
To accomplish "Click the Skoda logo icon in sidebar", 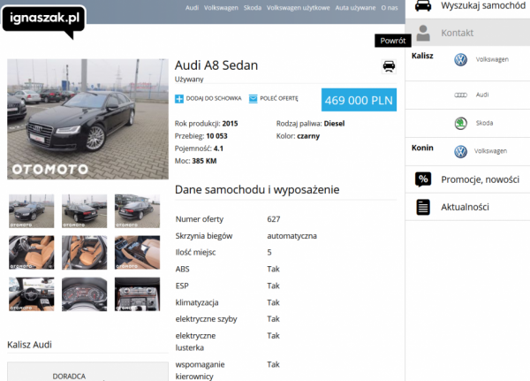I will [460, 123].
